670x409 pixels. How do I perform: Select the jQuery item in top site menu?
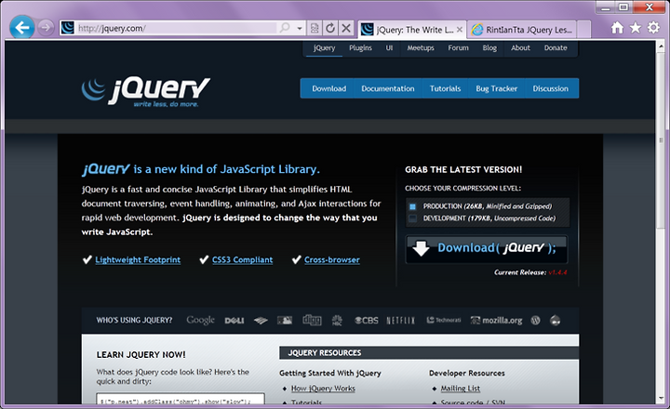[325, 47]
